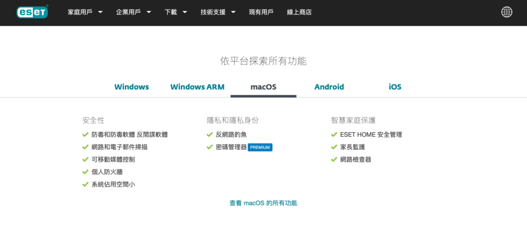Switch to the Windows tab
This screenshot has height=231, width=527.
pos(131,86)
